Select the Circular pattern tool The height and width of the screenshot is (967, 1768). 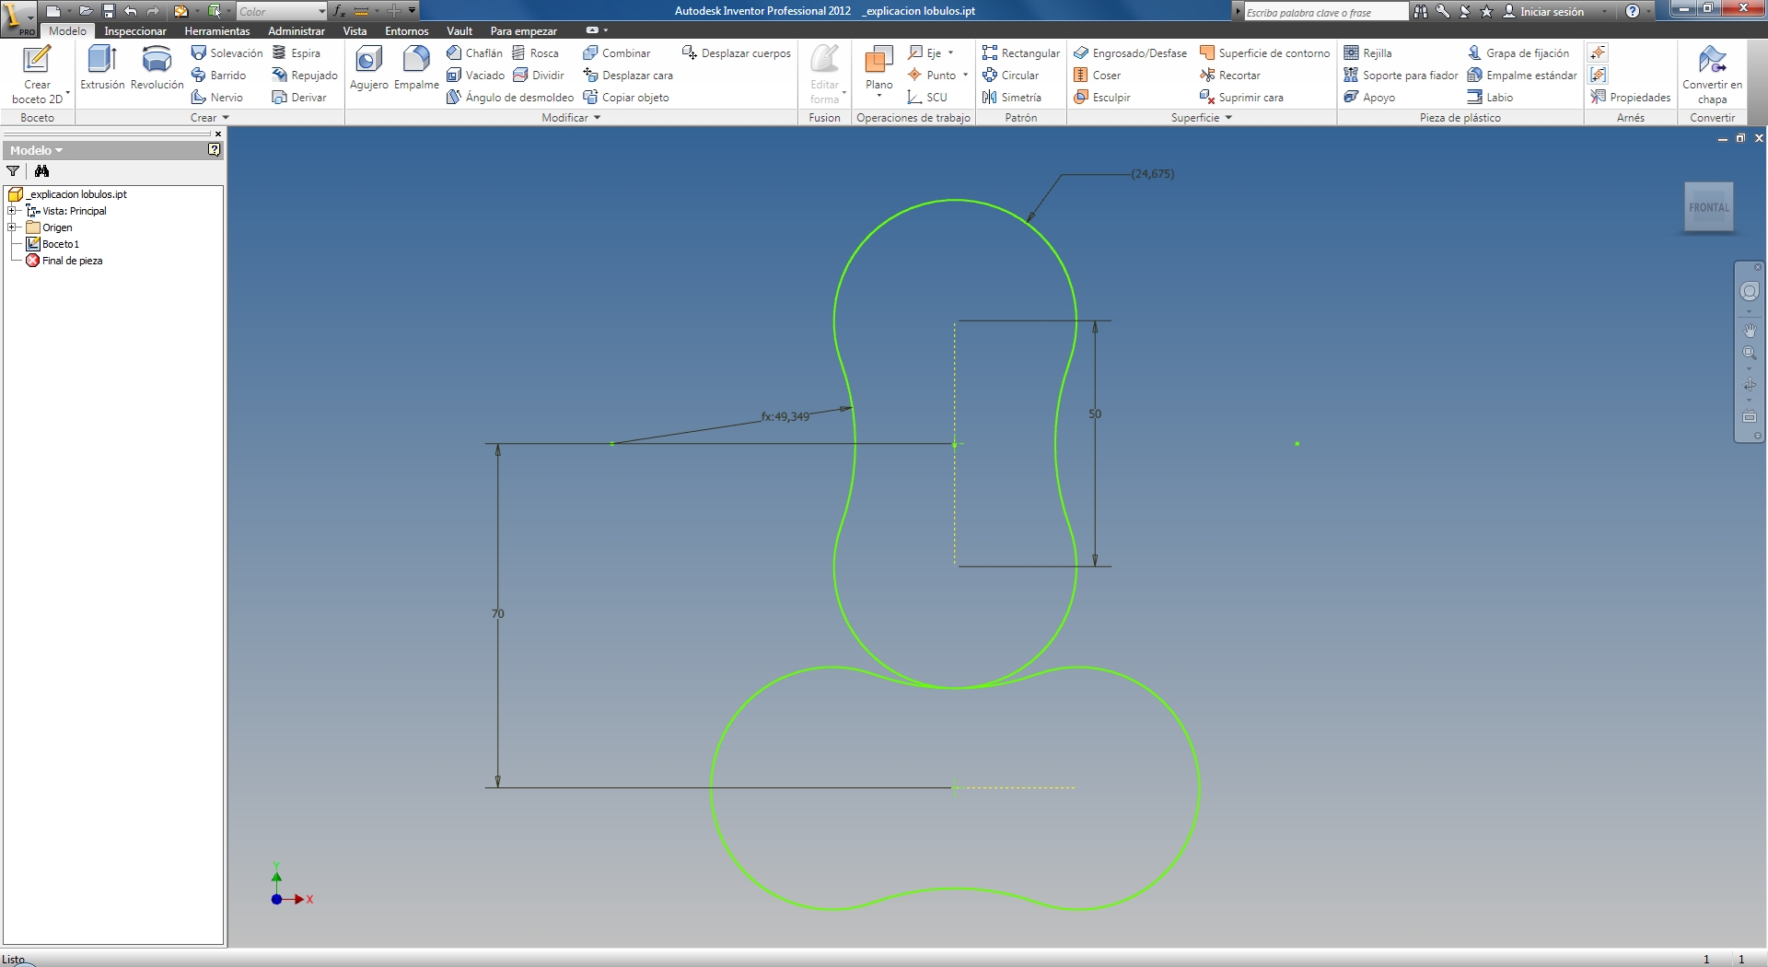1010,75
